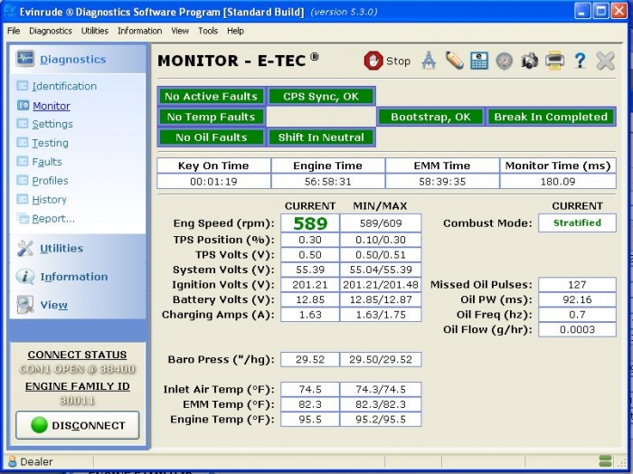Open the Faults page in sidebar
The width and height of the screenshot is (633, 474).
coord(47,162)
